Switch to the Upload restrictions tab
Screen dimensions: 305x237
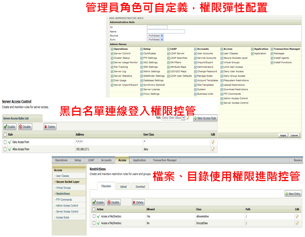(123, 186)
